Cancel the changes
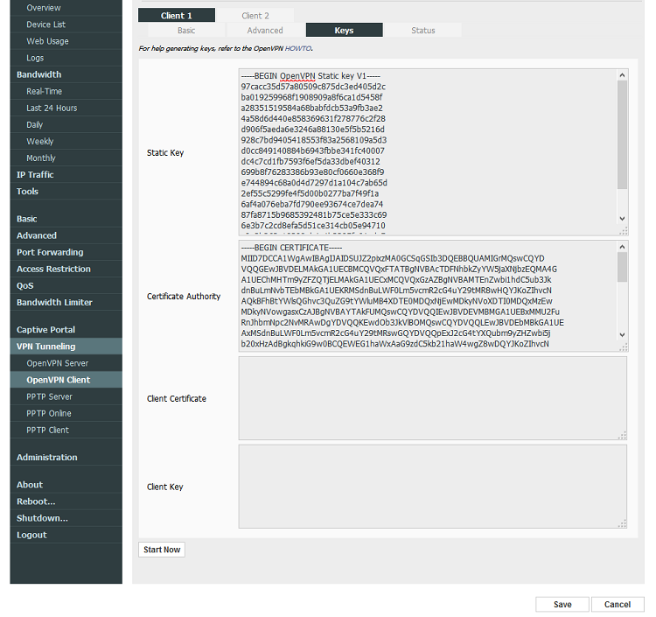 [618, 604]
